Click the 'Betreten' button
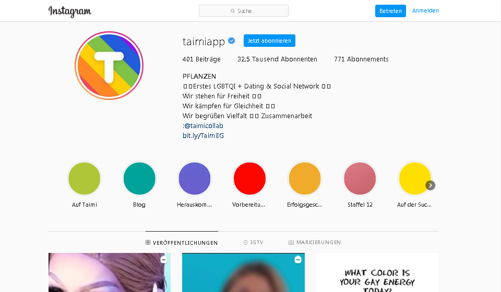Screen dimensions: 501x292 click(x=390, y=11)
